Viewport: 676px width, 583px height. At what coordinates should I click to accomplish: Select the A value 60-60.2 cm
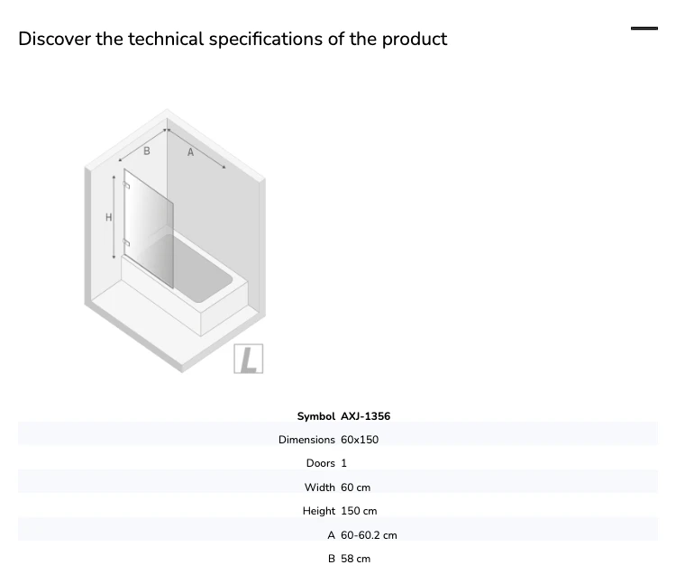[369, 535]
